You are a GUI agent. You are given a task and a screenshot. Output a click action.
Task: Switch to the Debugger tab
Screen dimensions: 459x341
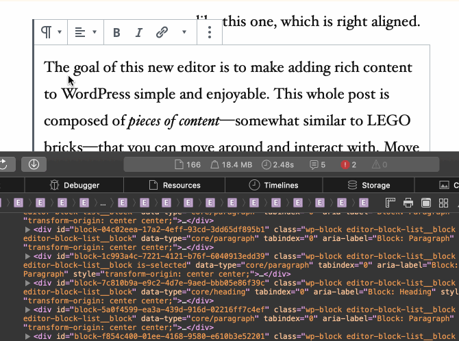[75, 186]
